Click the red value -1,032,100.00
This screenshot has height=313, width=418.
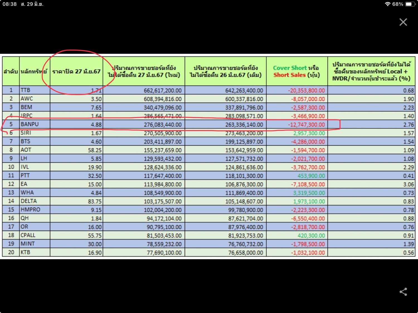pos(308,253)
